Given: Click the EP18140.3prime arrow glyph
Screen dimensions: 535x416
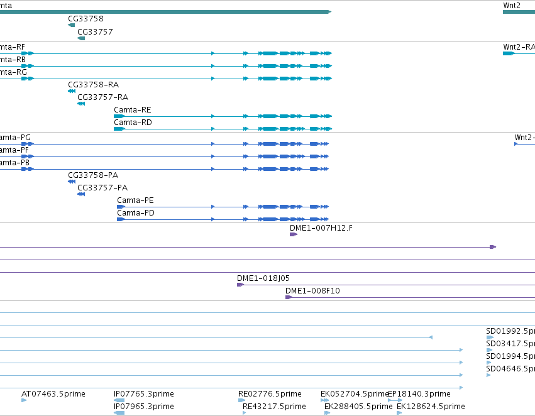Looking at the screenshot, I should click(395, 400).
